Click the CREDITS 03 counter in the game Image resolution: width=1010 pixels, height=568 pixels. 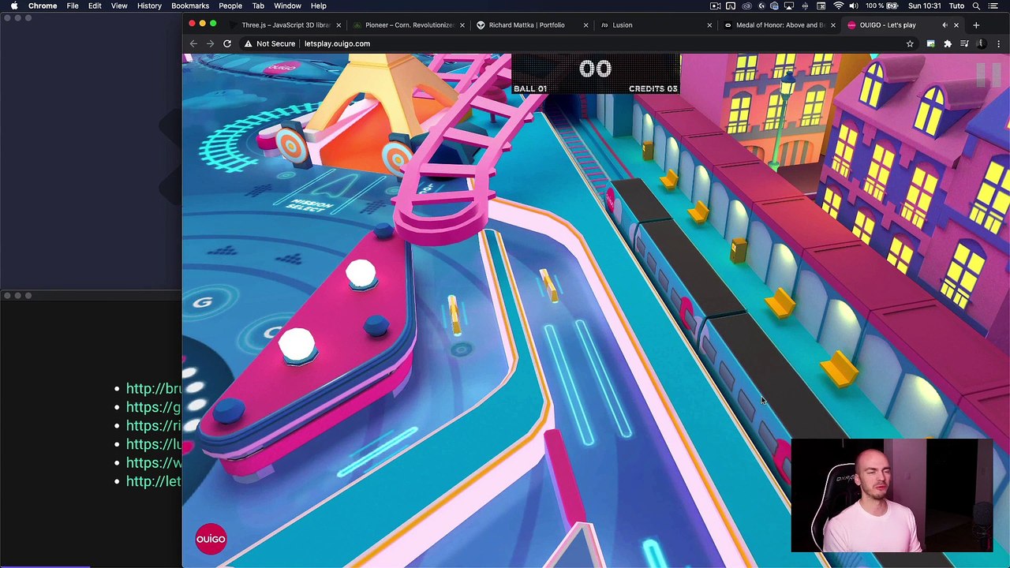[653, 88]
